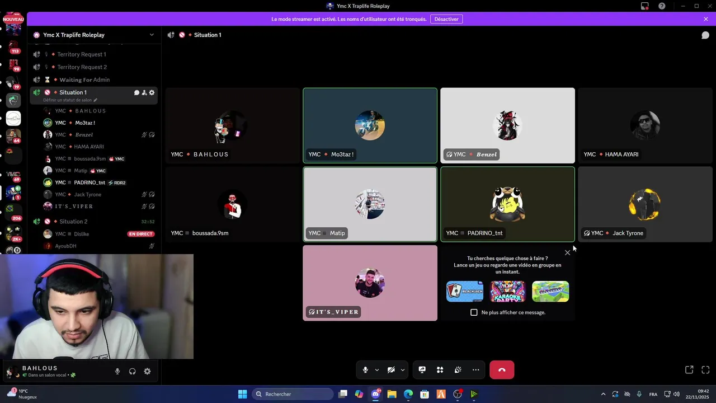716x403 pixels.
Task: Open Windows Start menu
Action: tap(242, 394)
